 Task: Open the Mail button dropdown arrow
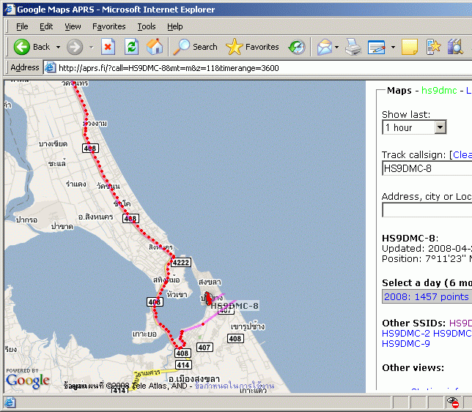(337, 47)
